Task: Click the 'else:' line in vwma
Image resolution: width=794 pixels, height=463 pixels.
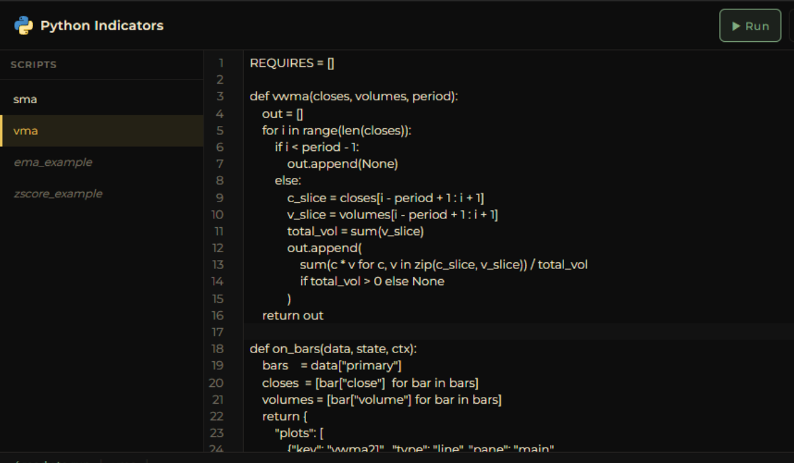Action: click(x=288, y=181)
